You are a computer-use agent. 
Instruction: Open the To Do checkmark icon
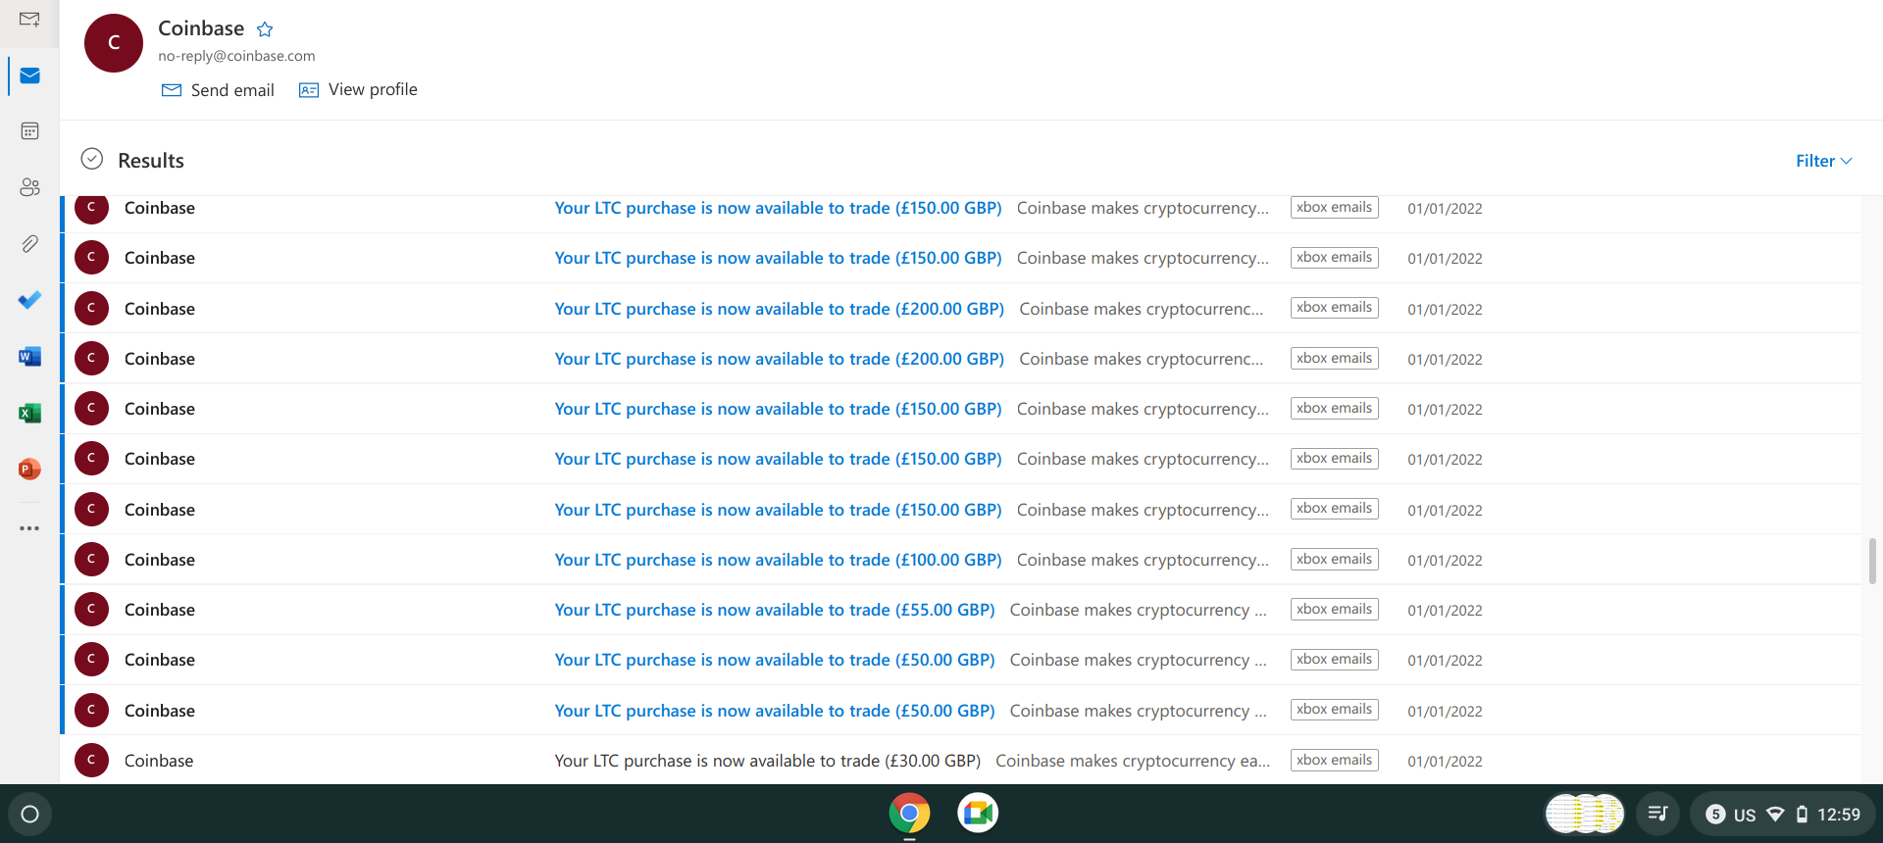click(x=29, y=300)
